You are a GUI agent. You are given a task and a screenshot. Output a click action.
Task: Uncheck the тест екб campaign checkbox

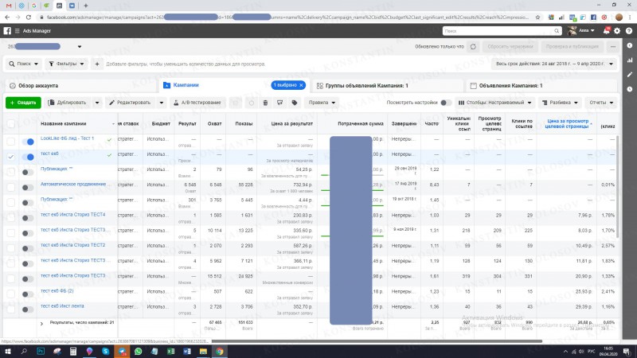point(11,157)
